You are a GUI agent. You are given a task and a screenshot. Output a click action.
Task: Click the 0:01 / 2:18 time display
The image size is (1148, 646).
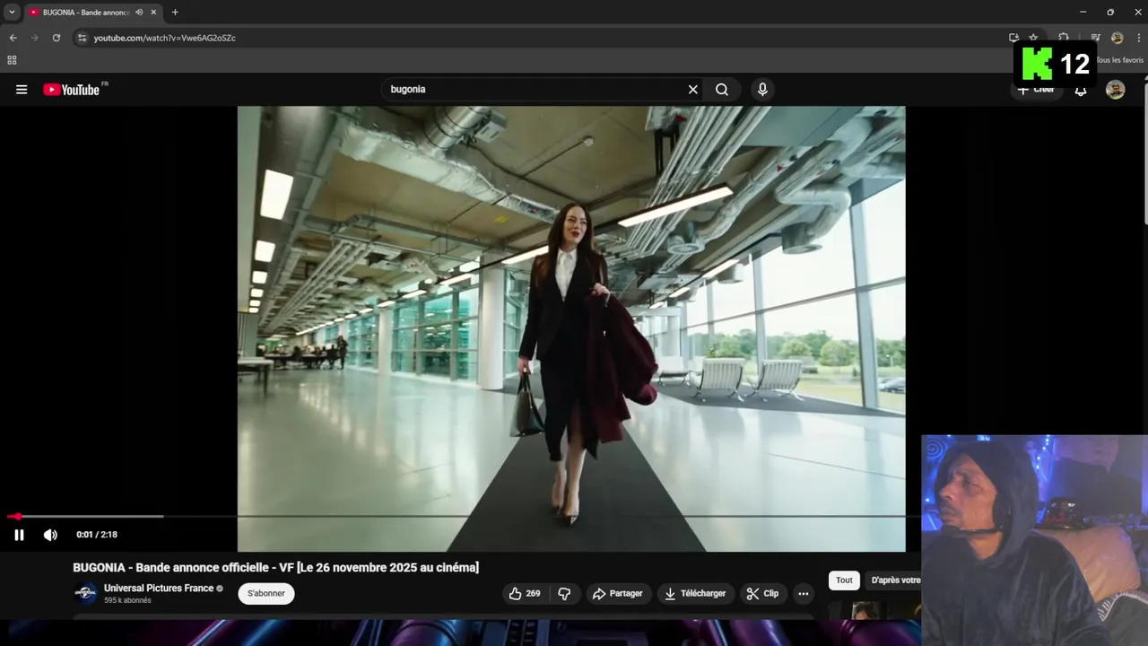click(97, 535)
